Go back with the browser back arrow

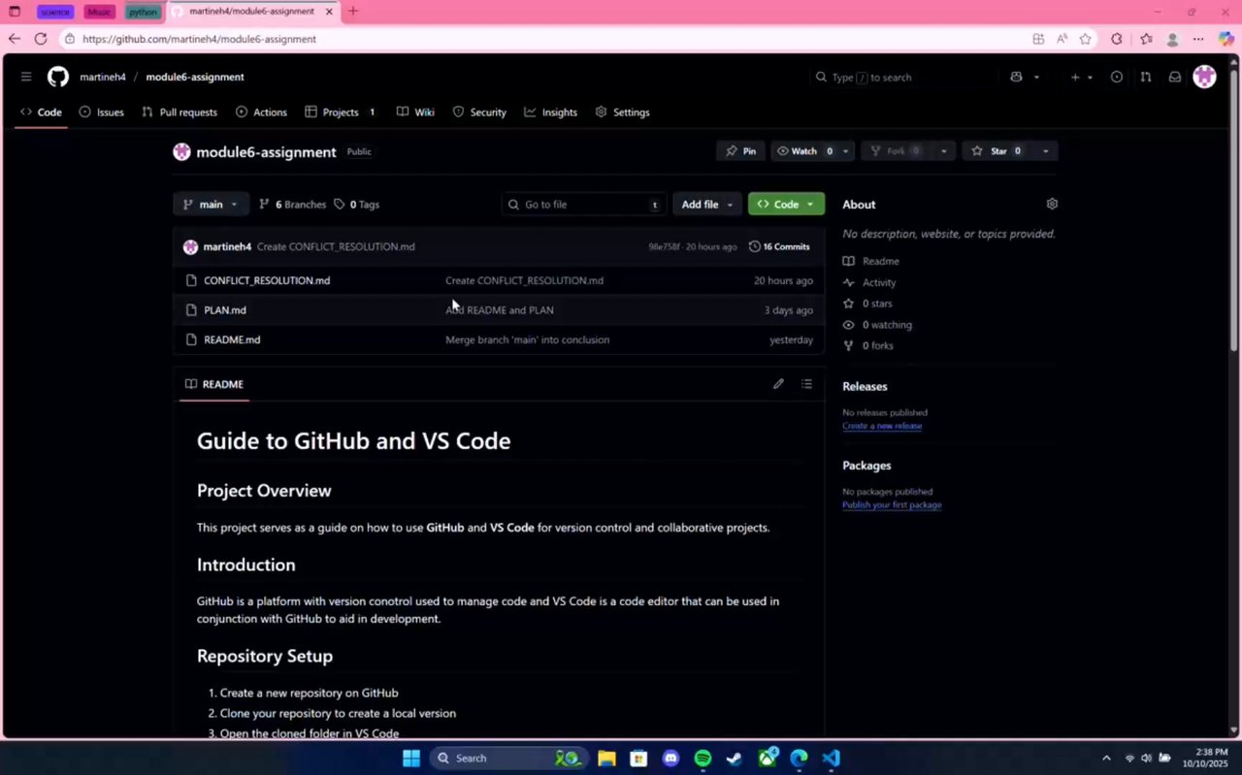[x=14, y=39]
